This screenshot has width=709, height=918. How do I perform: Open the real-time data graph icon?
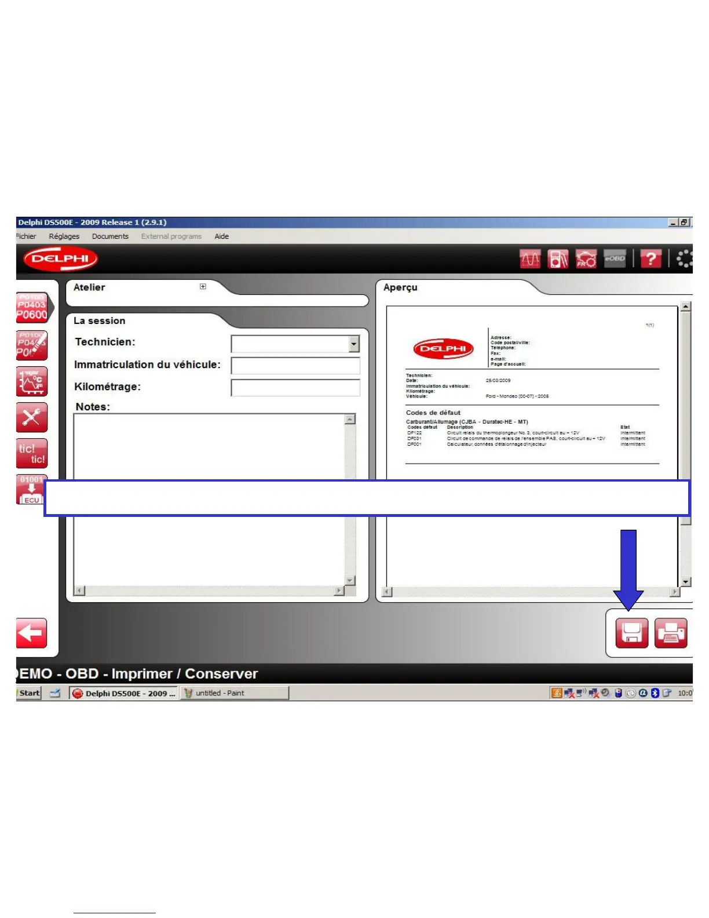[32, 381]
